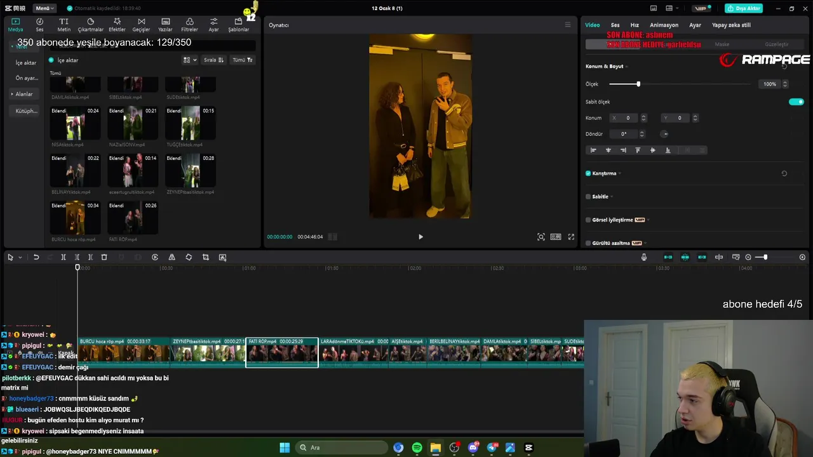Open the Menü dropdown
Image resolution: width=813 pixels, height=457 pixels.
click(x=44, y=8)
